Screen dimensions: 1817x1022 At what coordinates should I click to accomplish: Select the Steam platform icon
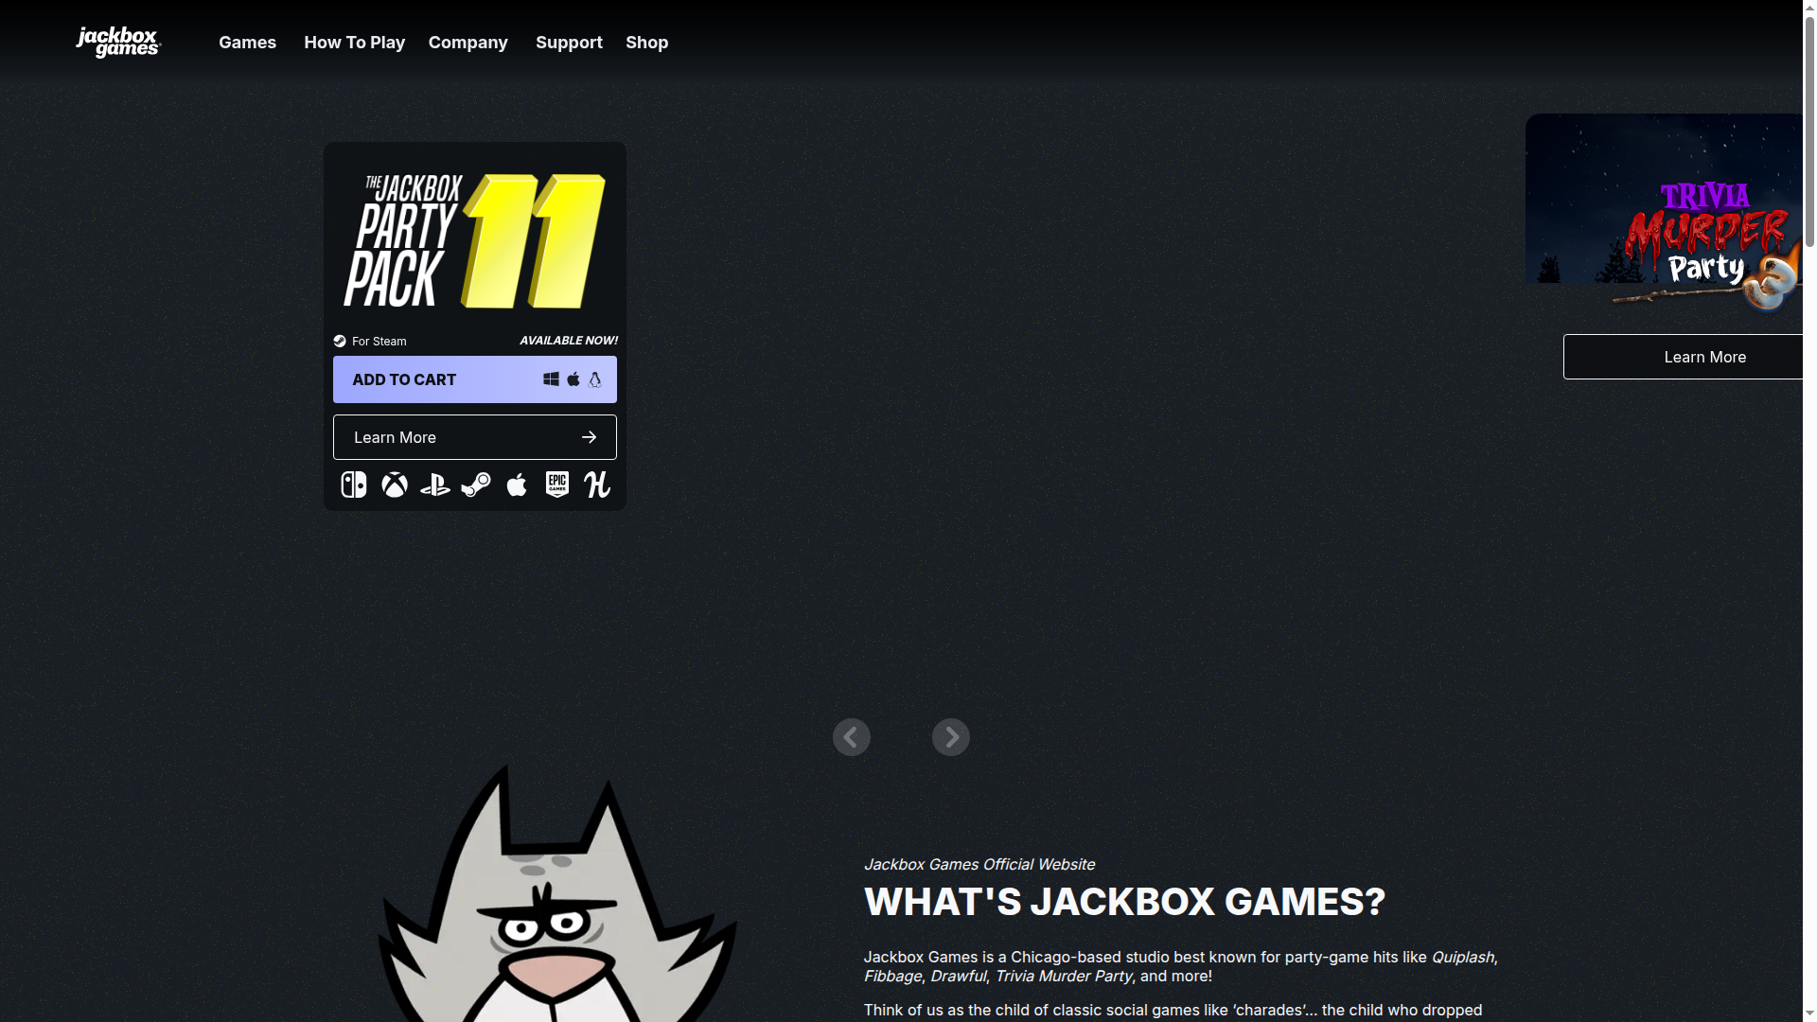pos(476,485)
